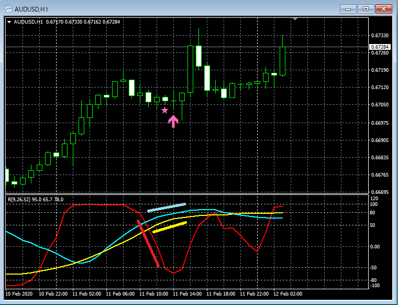
Task: Click the 0.66695 price scale label
Action: click(380, 192)
